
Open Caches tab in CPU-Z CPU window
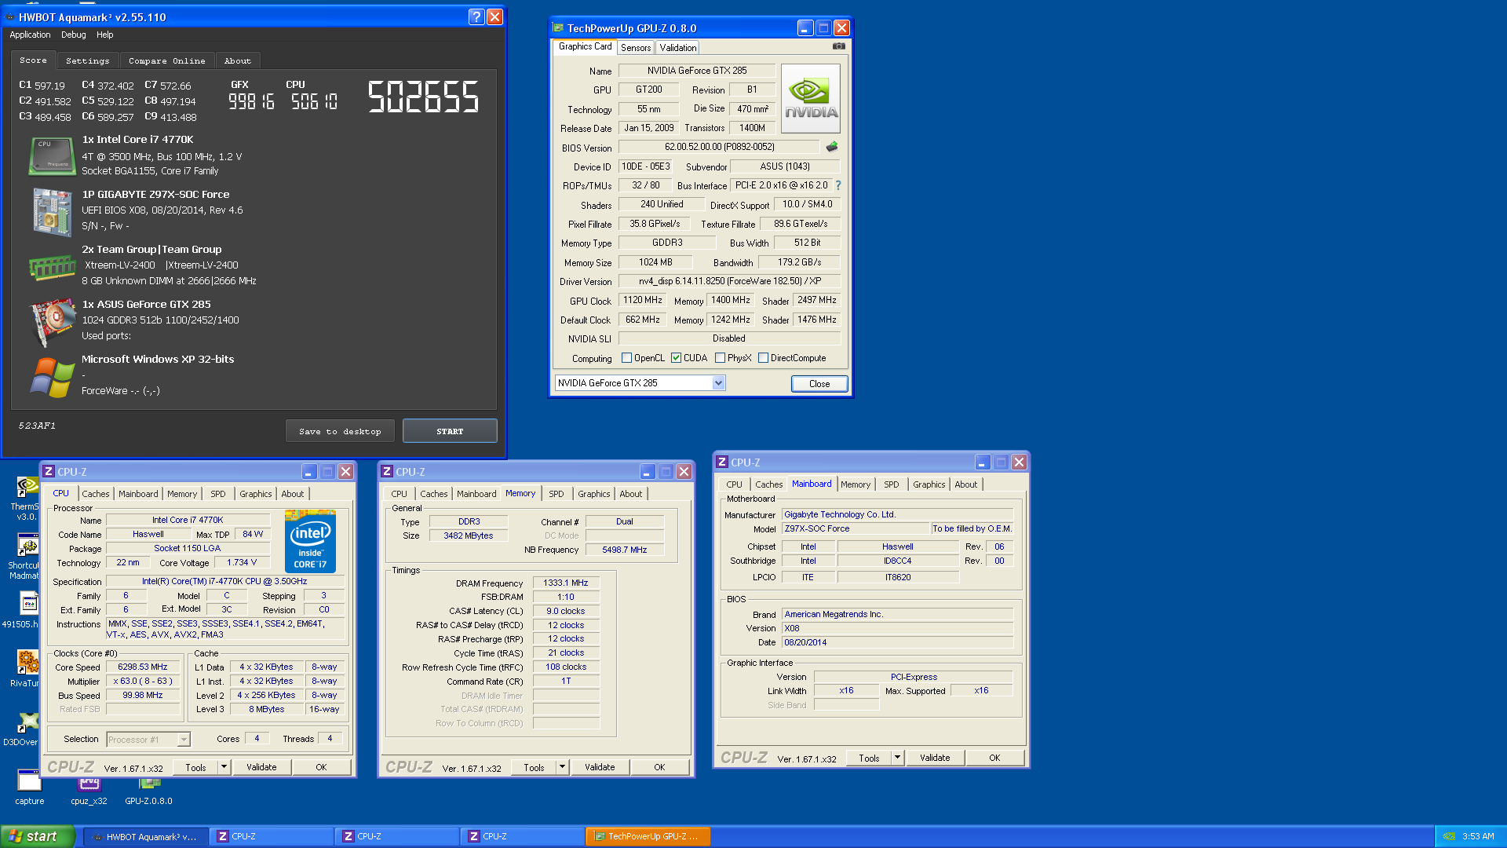pos(96,494)
